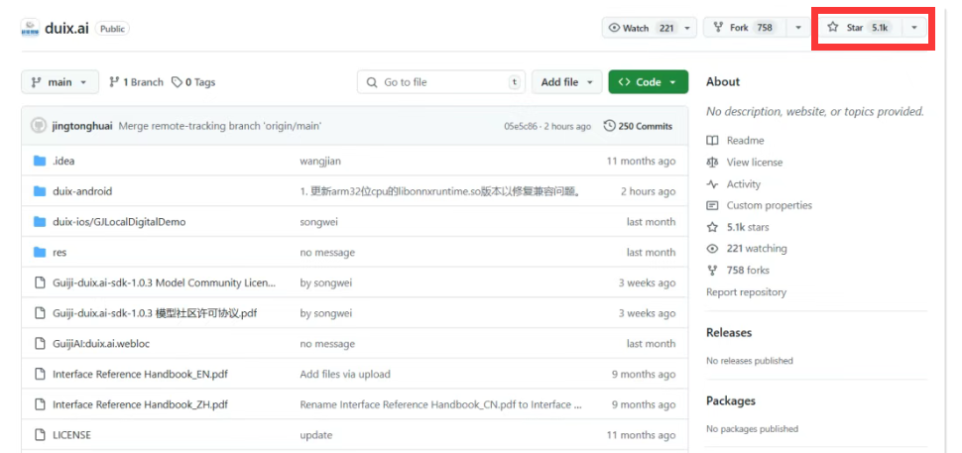Open the green Code dropdown

(x=648, y=82)
